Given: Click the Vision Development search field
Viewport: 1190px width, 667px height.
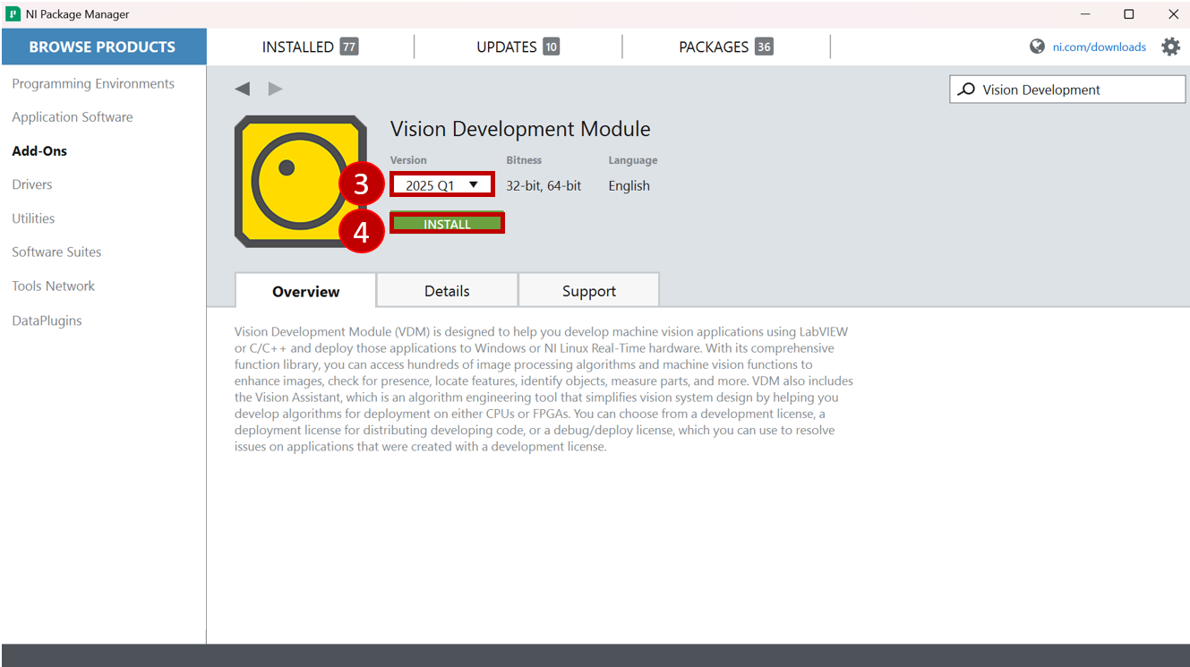Looking at the screenshot, I should coord(1067,90).
